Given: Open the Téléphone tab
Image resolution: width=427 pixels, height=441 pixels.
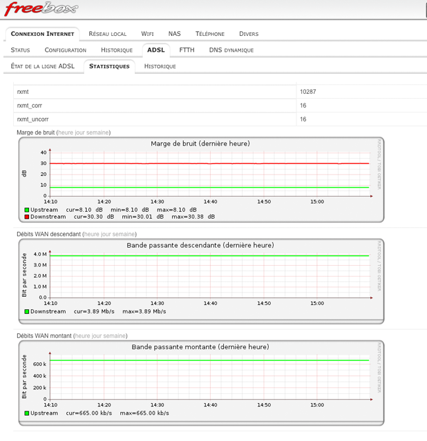Looking at the screenshot, I should coord(210,34).
